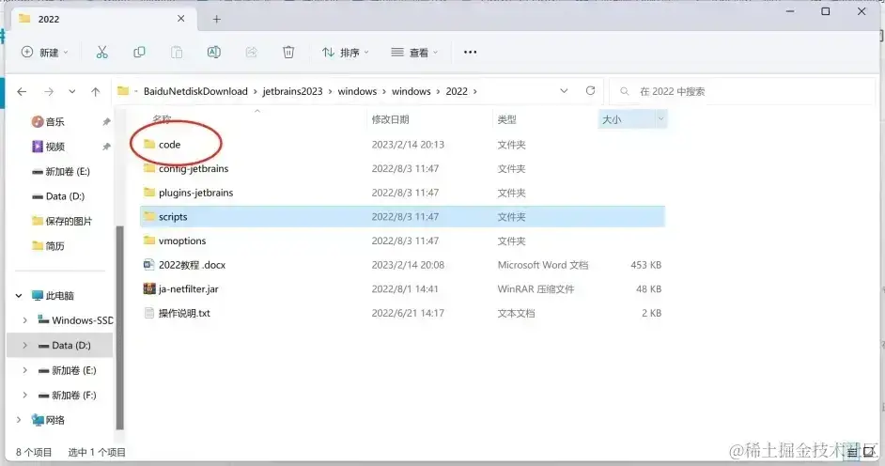Viewport: 885px width, 466px height.
Task: Unpin 音乐 using its pin icon
Action: 106,122
